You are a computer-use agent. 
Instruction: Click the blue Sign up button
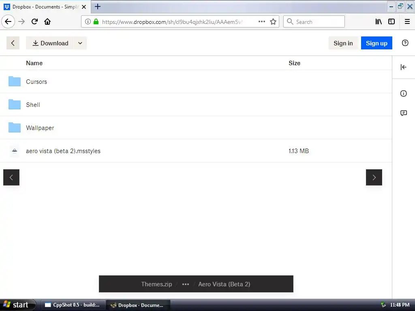tap(376, 43)
